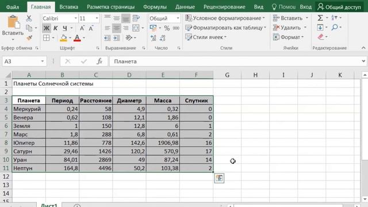Expand the Name Box dropdown arrow
The height and width of the screenshot is (207, 368).
click(x=43, y=62)
